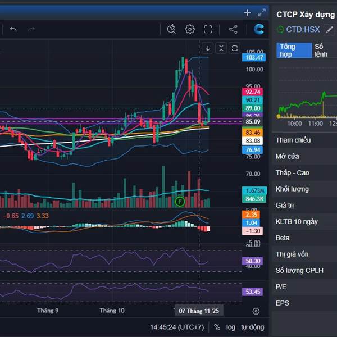The height and width of the screenshot is (337, 337).
Task: Click the down arrow above price axis
Action: pos(207,48)
